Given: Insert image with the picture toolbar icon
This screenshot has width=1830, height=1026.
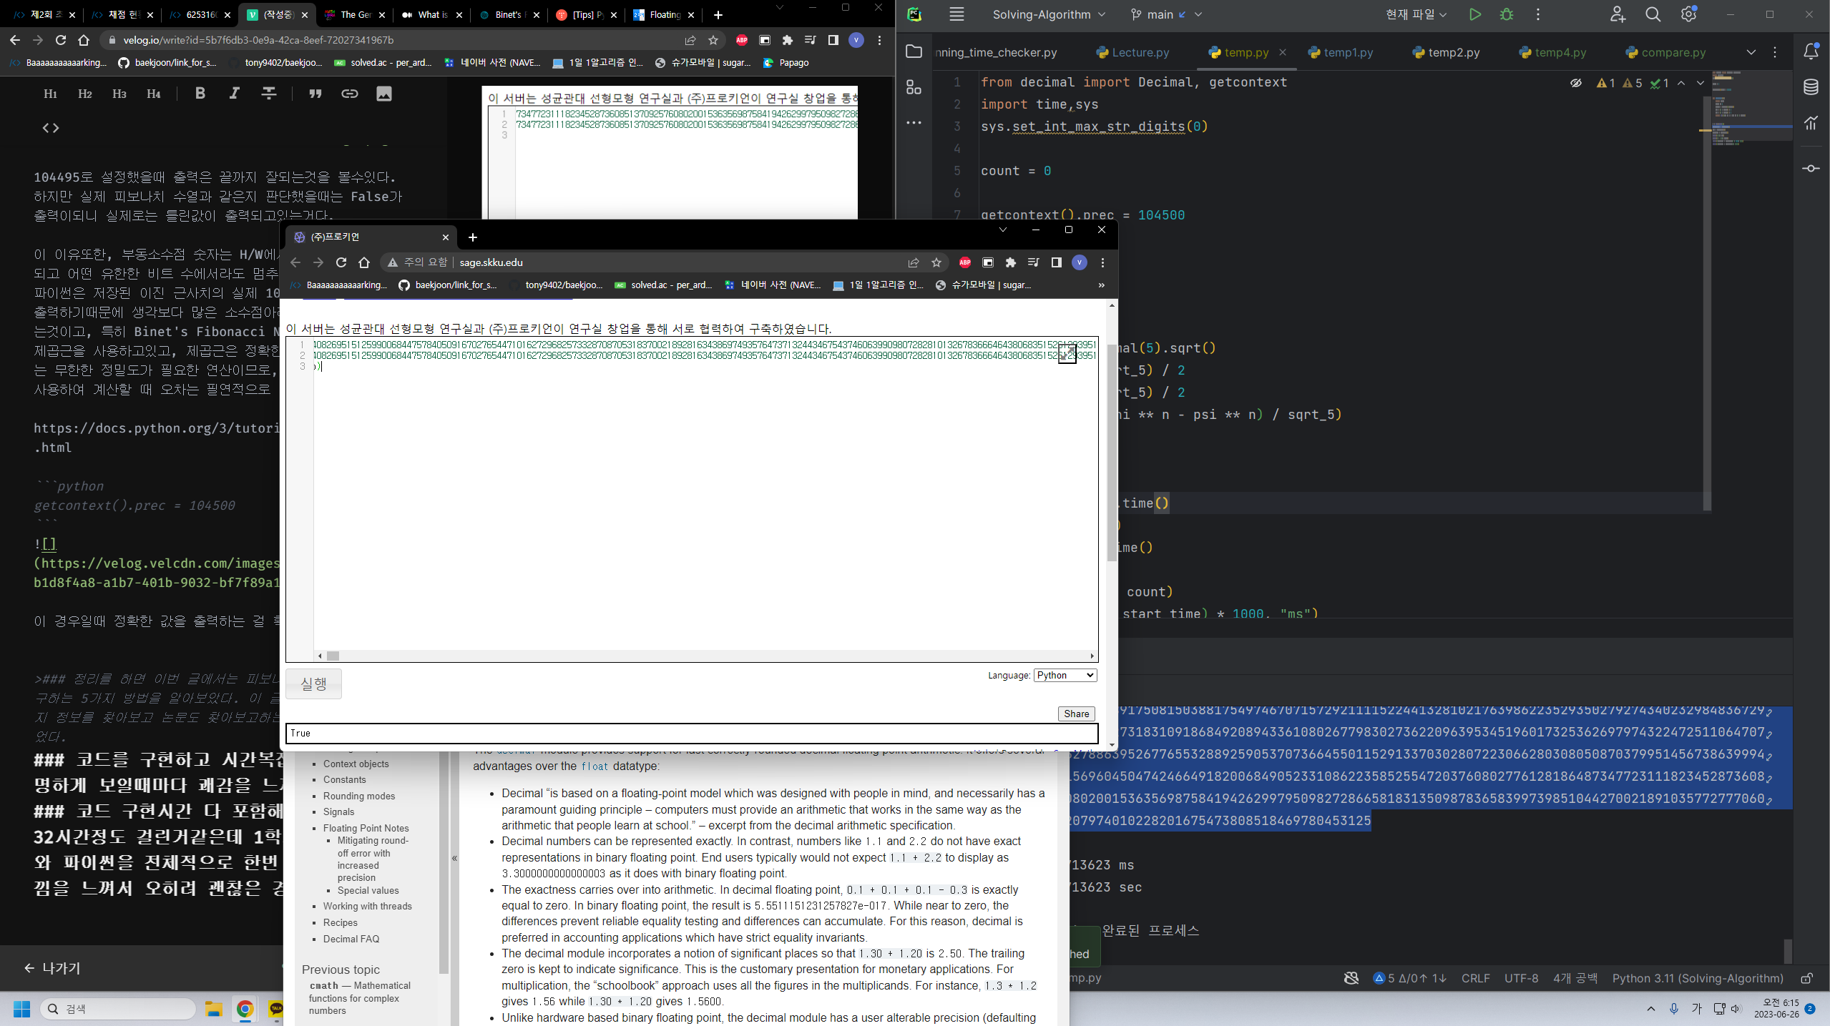Looking at the screenshot, I should point(384,93).
